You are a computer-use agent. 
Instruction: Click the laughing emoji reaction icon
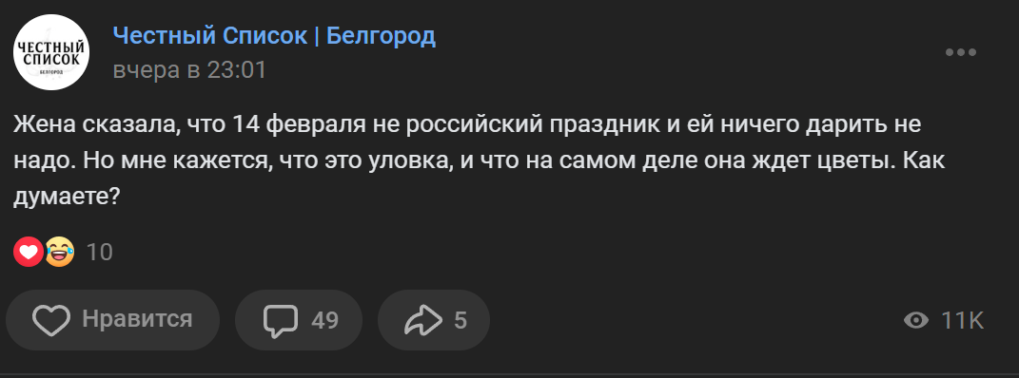pos(60,252)
